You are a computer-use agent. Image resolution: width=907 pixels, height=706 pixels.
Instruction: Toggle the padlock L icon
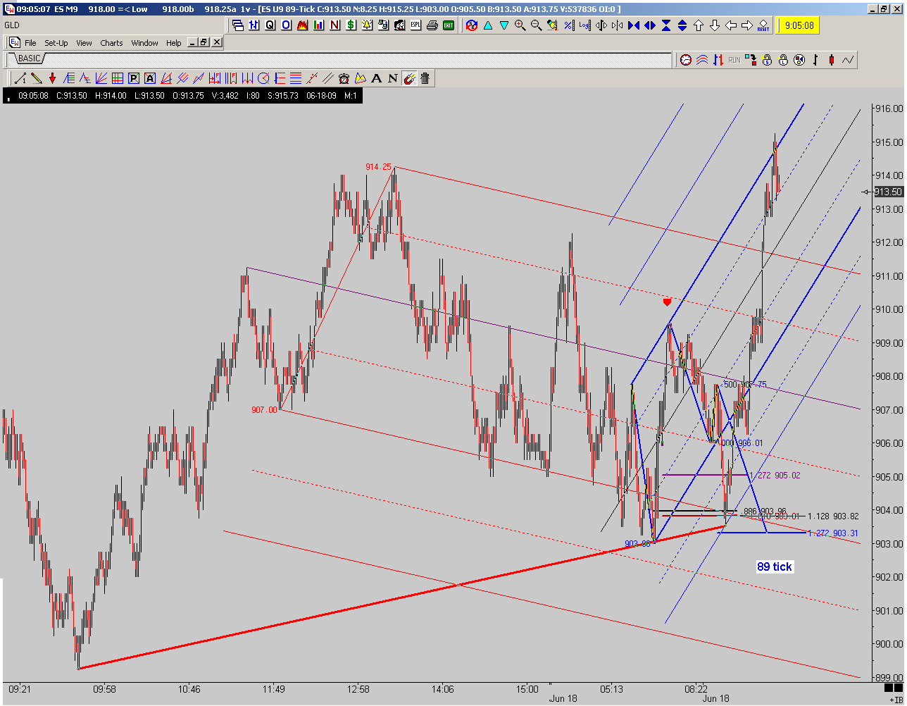click(783, 60)
